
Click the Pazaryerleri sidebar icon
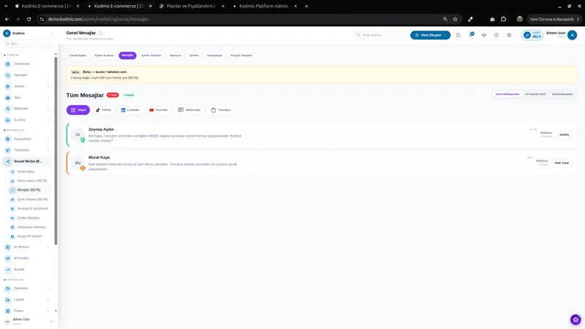click(8, 139)
